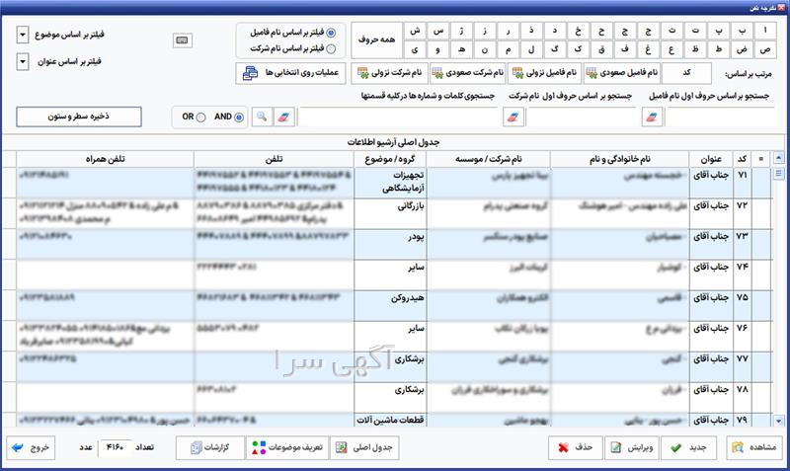This screenshot has height=471, width=790.
Task: Filter by letter گ
Action: [555, 49]
